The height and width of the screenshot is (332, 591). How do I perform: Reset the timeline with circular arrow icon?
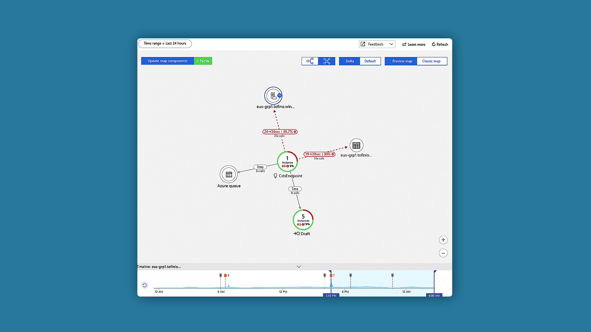(x=145, y=285)
